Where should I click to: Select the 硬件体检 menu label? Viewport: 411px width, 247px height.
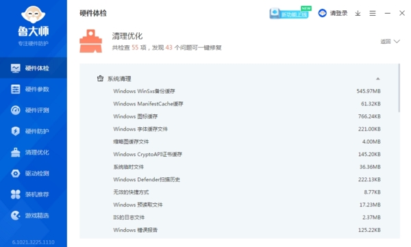37,68
